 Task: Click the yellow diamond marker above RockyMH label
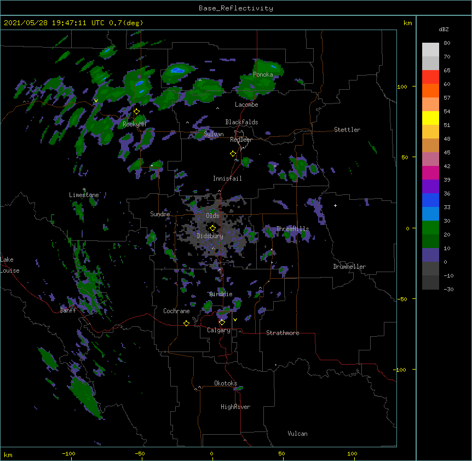(136, 111)
